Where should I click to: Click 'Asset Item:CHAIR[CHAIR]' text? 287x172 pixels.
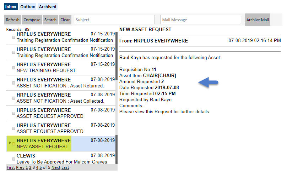147,75
